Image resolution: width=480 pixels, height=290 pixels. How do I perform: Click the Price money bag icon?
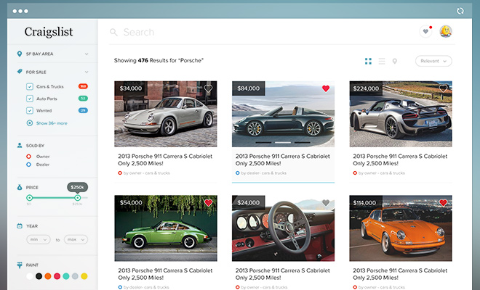tap(20, 187)
